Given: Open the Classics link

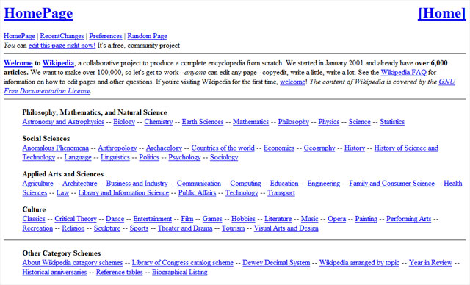Looking at the screenshot, I should pos(34,219).
